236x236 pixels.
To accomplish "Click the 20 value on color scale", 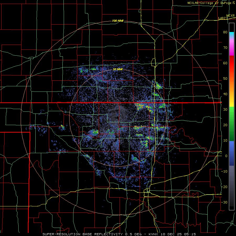I will pos(225,125).
